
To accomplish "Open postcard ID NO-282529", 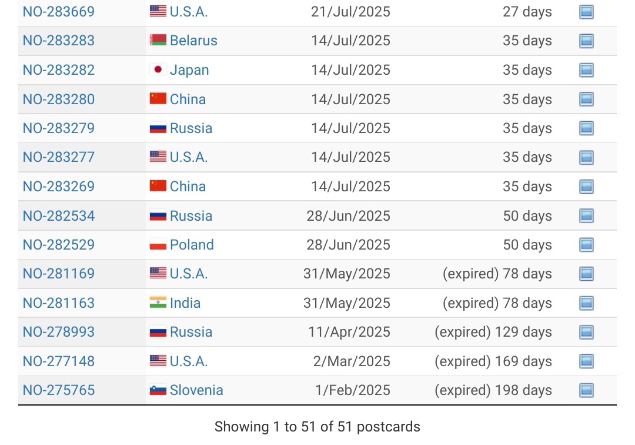I will [59, 245].
